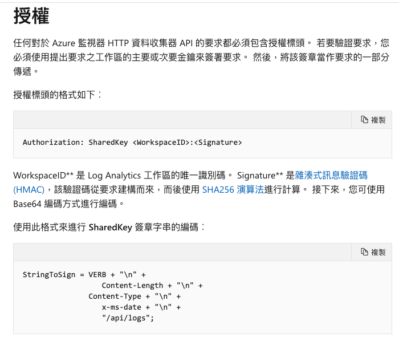The width and height of the screenshot is (399, 337).
Task: Click the Content-Type line in the code block
Action: click(135, 297)
